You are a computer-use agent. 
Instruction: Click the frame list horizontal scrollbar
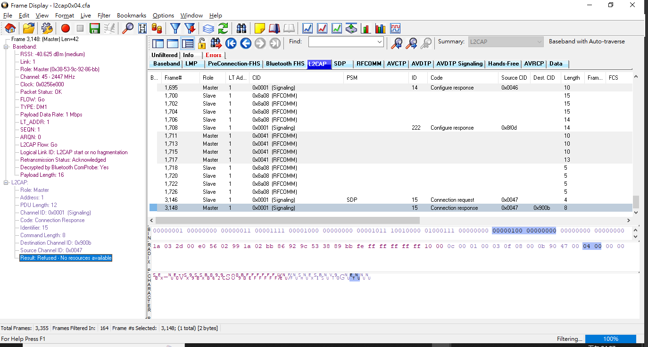coord(288,220)
